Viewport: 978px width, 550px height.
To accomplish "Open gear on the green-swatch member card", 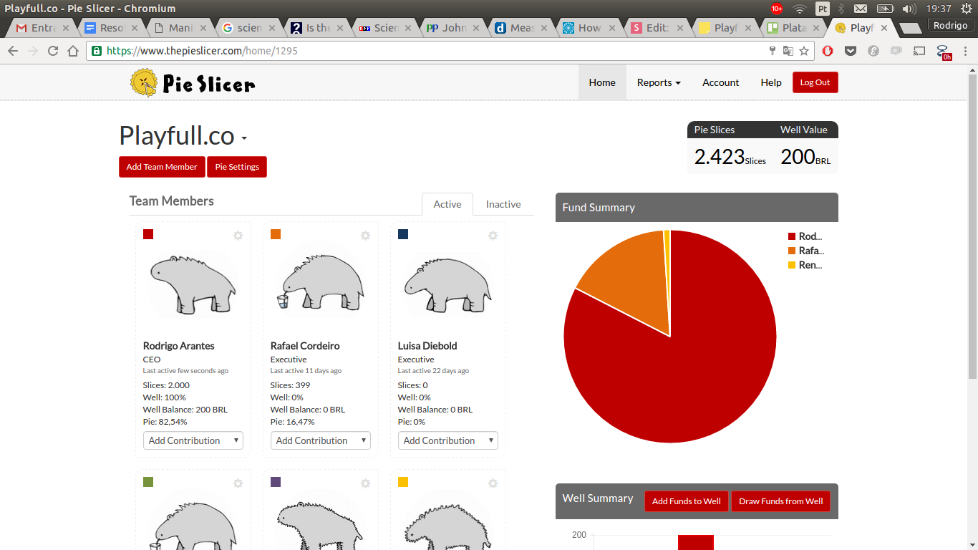I will coord(238,483).
